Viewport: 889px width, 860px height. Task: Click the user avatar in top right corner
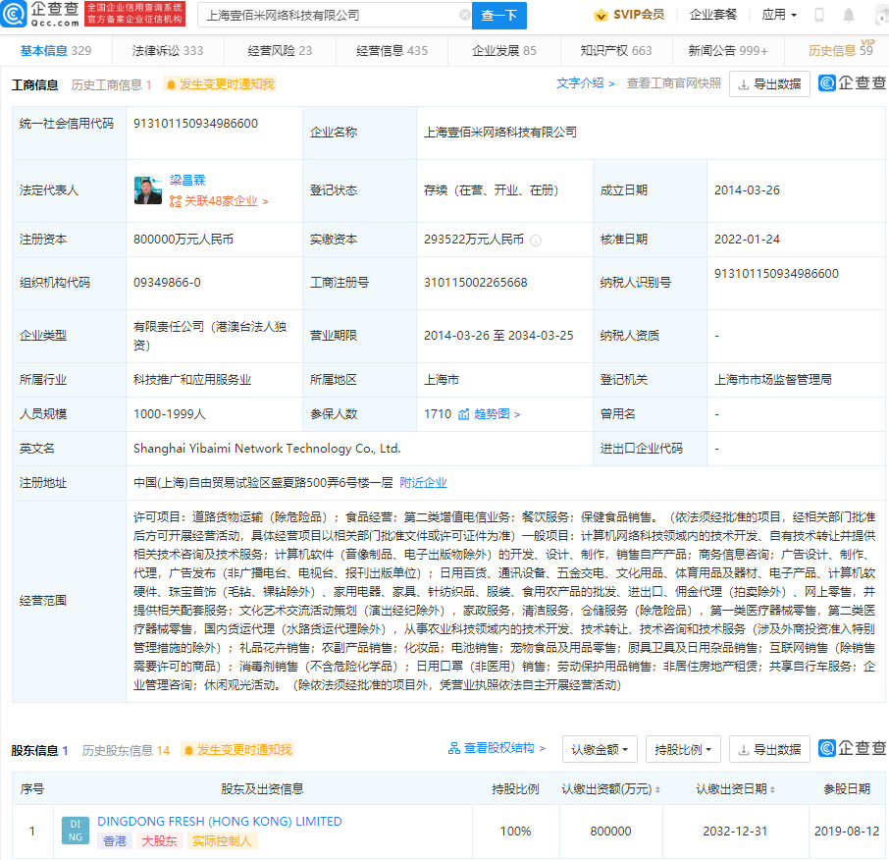(879, 15)
